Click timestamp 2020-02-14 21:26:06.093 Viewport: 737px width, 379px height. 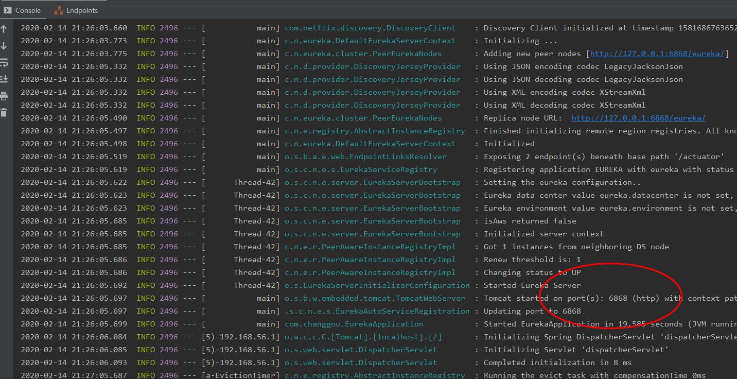[74, 363]
